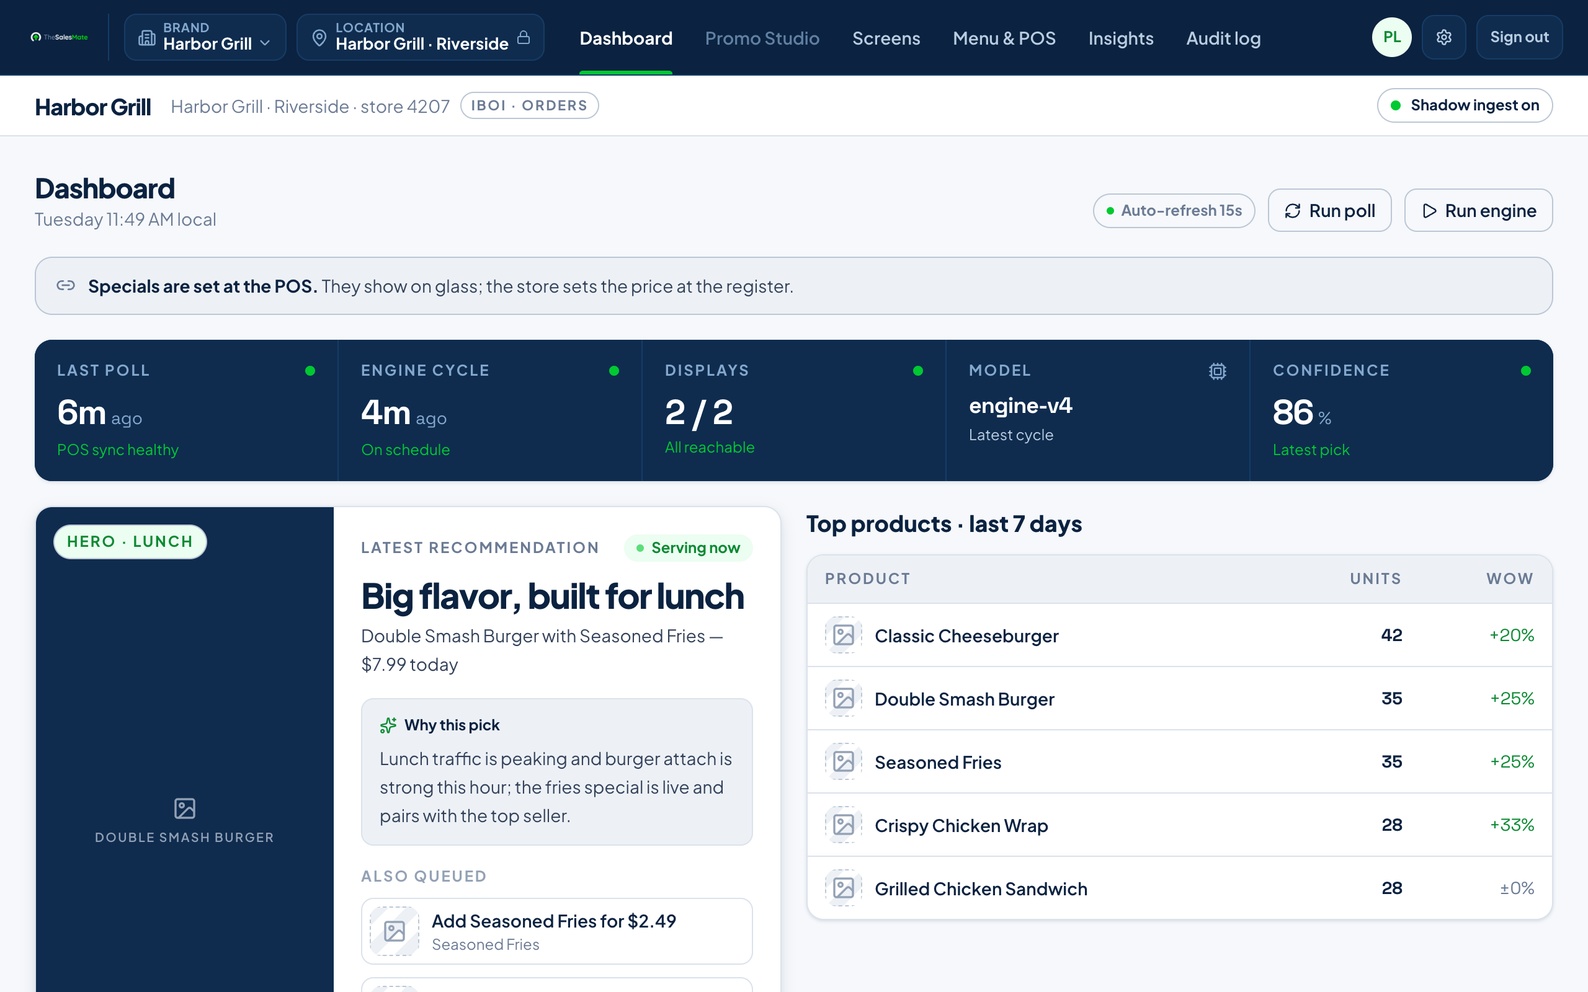Click the Confidence green status dot
The height and width of the screenshot is (992, 1588).
pos(1526,371)
